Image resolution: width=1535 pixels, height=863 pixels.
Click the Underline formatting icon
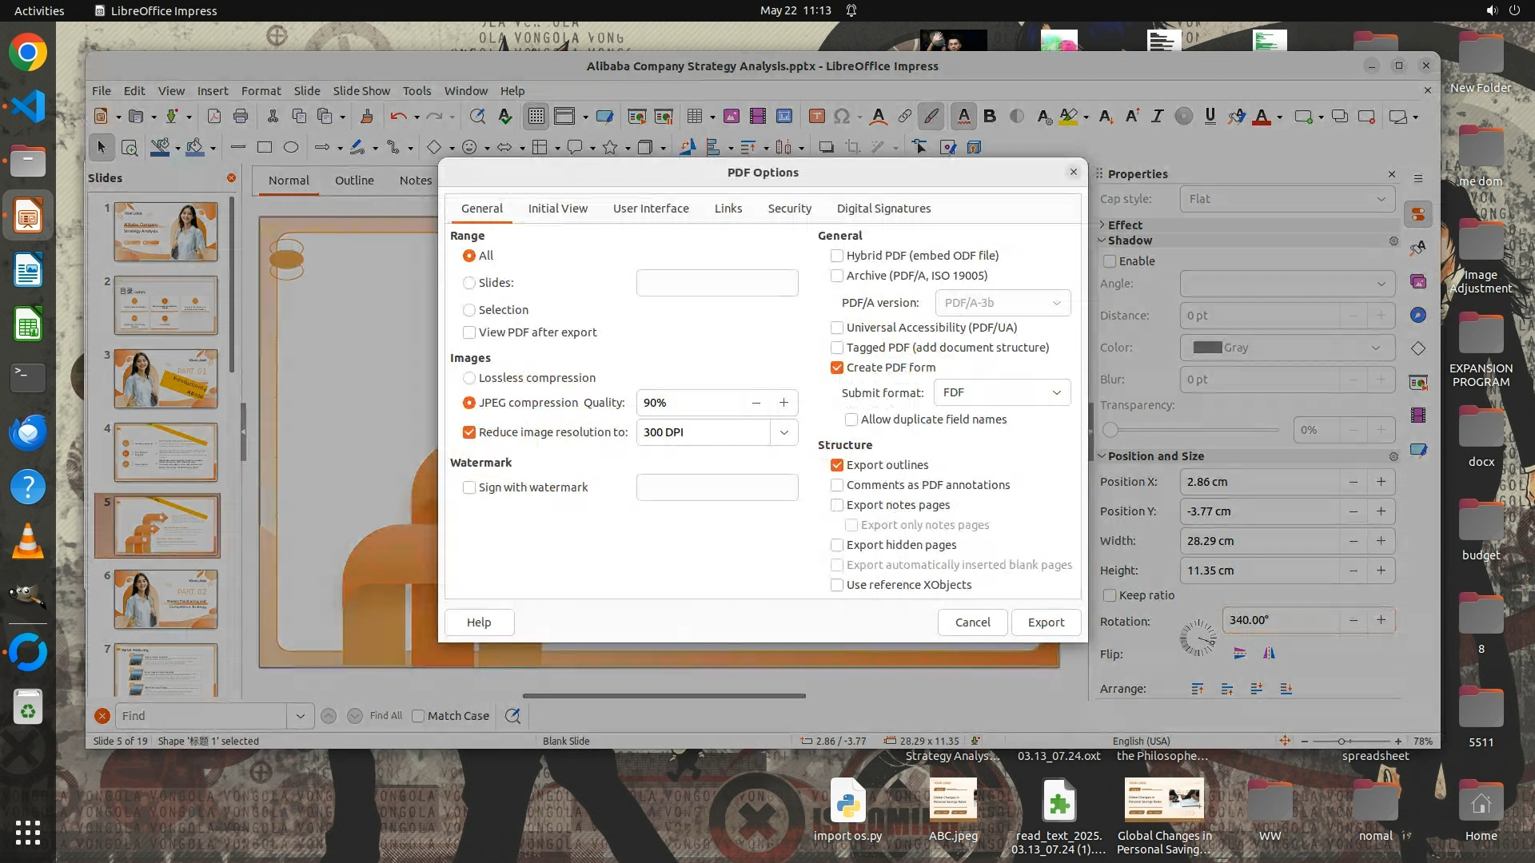1210,117
